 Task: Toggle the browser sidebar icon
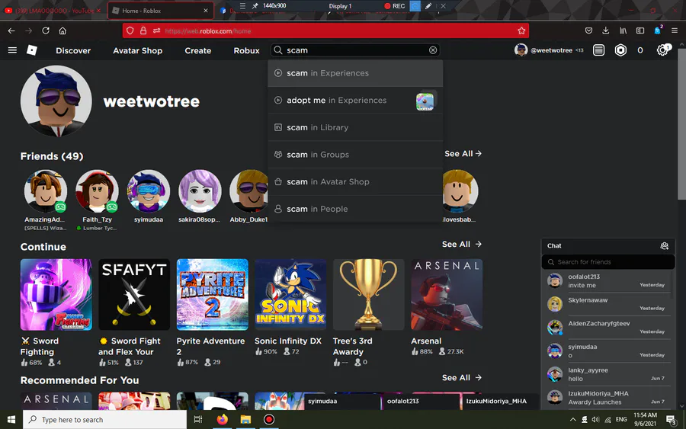click(x=640, y=30)
